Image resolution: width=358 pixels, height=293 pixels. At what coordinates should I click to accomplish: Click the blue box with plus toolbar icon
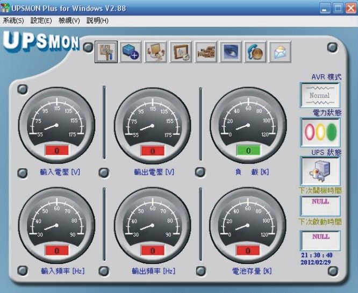[x=131, y=52]
